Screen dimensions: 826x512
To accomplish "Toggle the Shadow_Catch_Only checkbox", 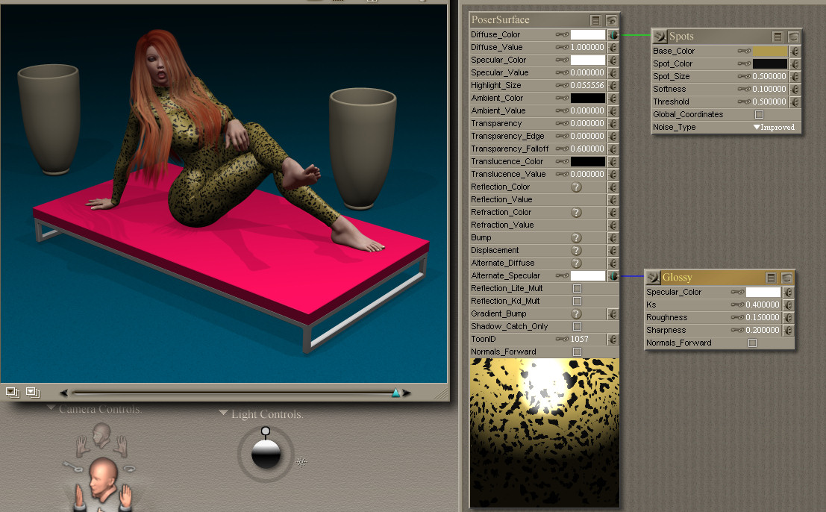I will [577, 326].
